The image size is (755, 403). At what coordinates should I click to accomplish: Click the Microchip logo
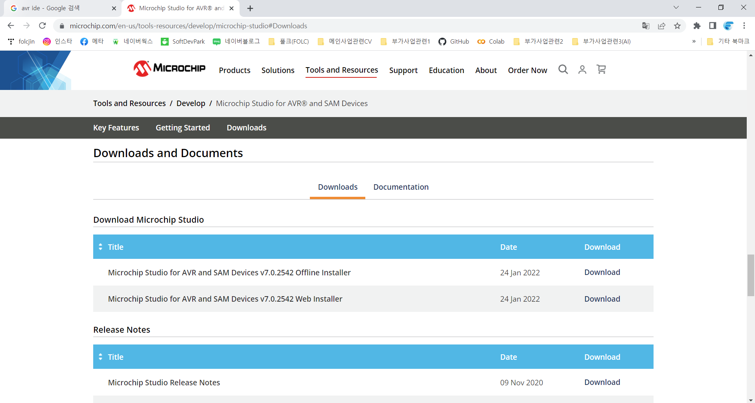click(x=169, y=69)
